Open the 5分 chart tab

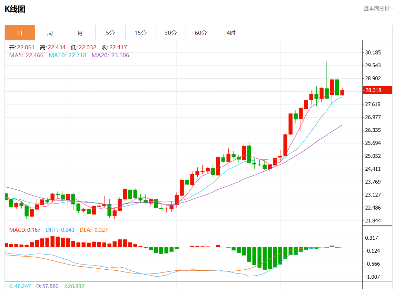pyautogui.click(x=110, y=33)
